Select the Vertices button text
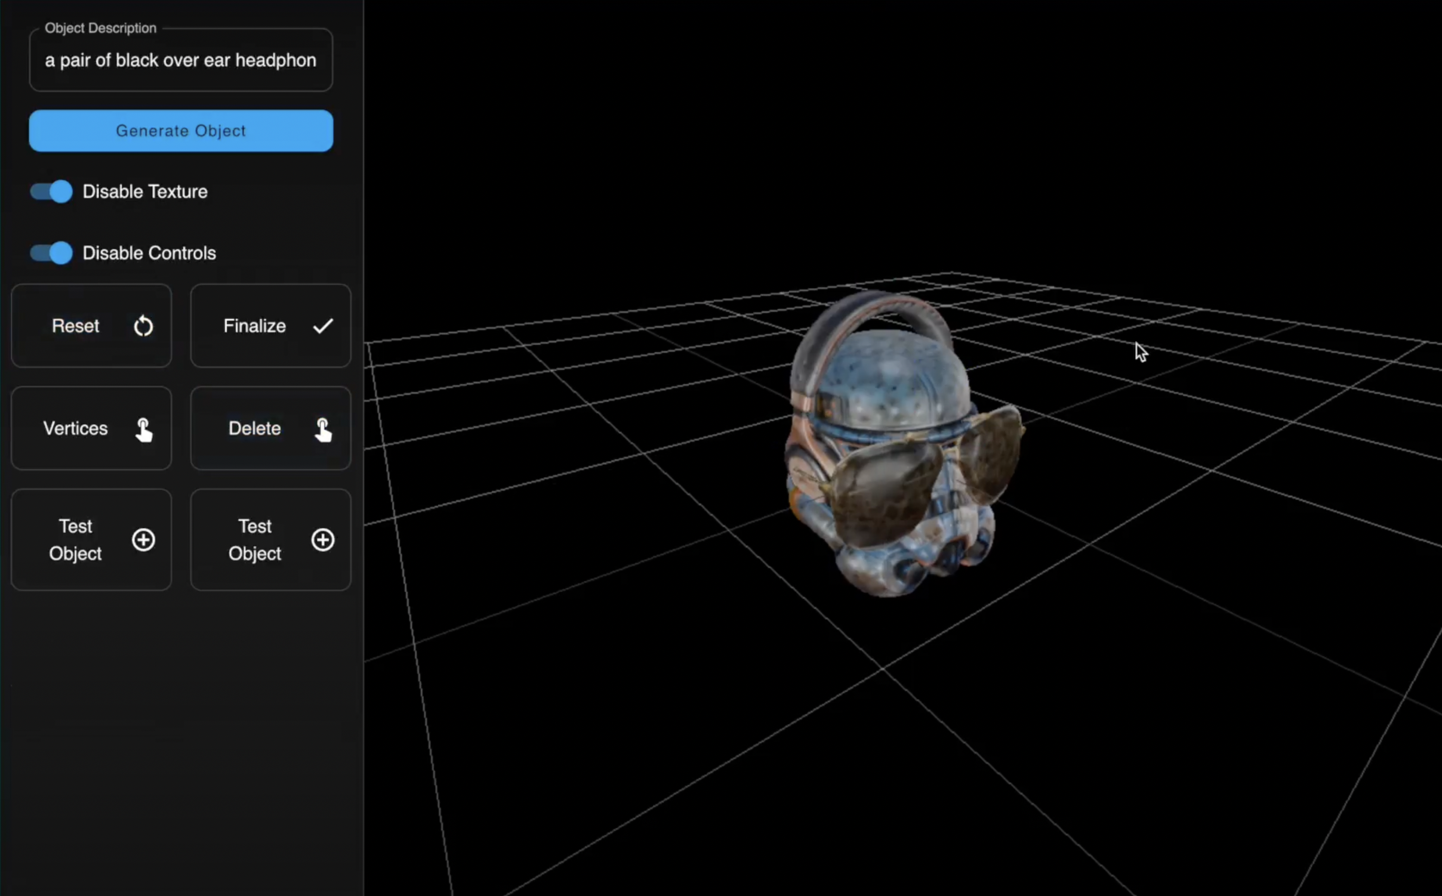 [x=75, y=428]
